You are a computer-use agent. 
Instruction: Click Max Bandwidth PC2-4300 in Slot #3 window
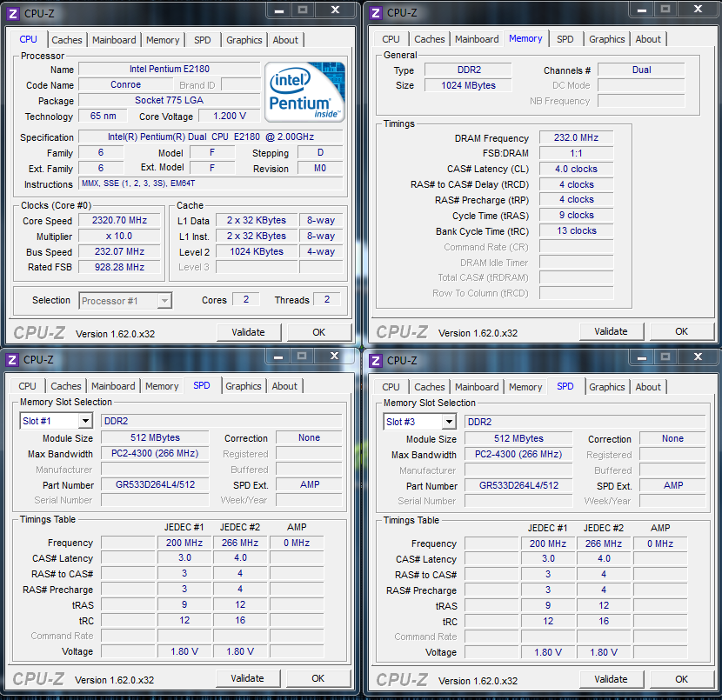[x=518, y=454]
